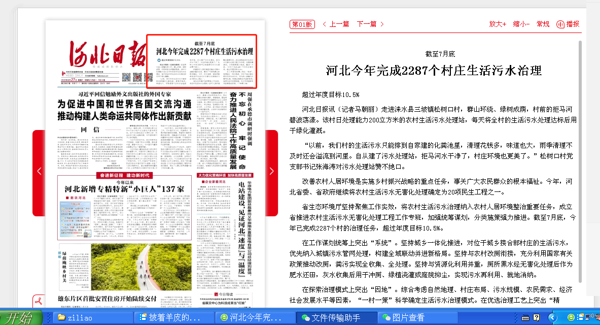Shrink text with 缩小-
The width and height of the screenshot is (600, 325).
point(521,24)
